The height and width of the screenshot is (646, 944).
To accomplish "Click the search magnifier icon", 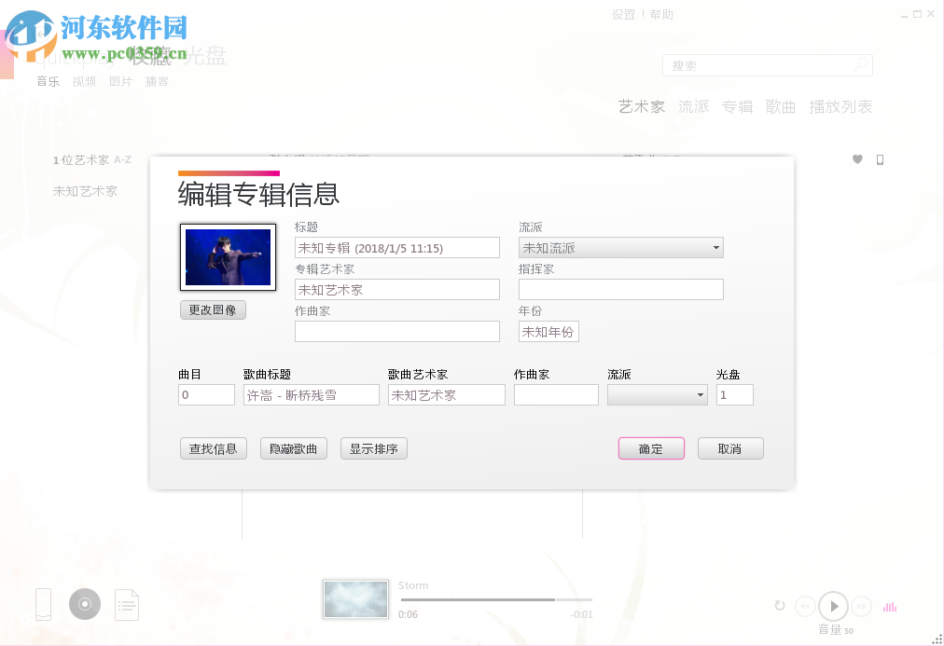I will (x=862, y=65).
